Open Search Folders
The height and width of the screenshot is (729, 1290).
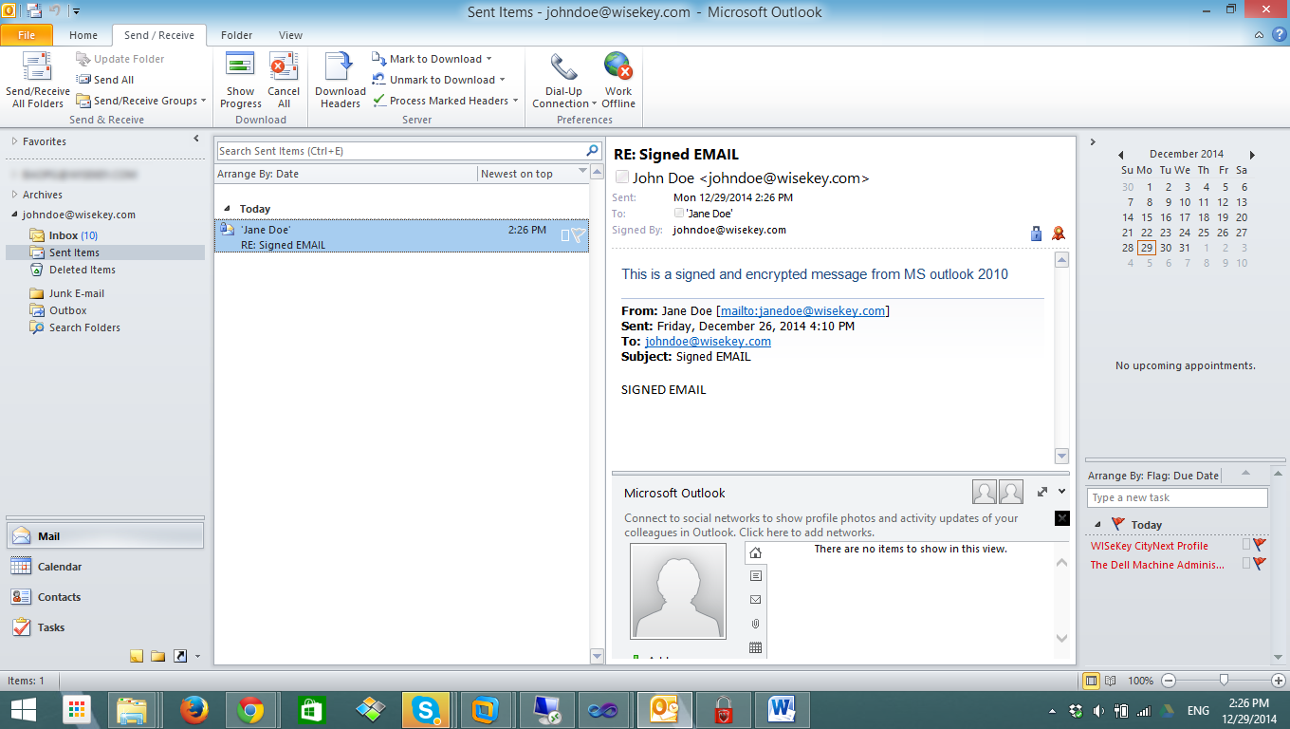[84, 327]
